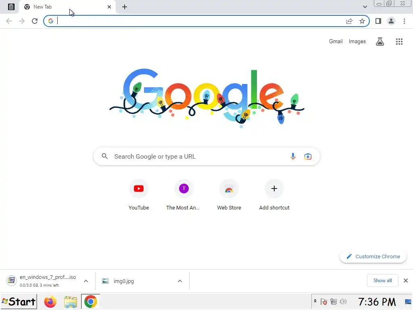Screen dimensions: 413x310
Task: Reload the current page
Action: tap(35, 21)
